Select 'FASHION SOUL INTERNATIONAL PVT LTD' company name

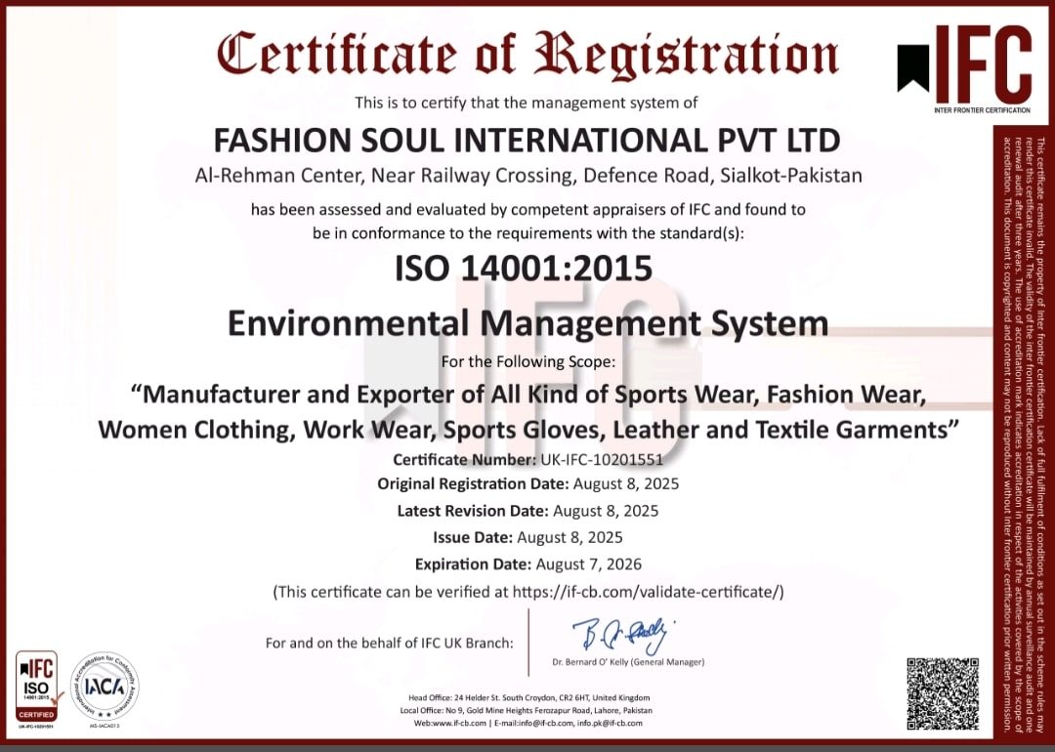[527, 141]
